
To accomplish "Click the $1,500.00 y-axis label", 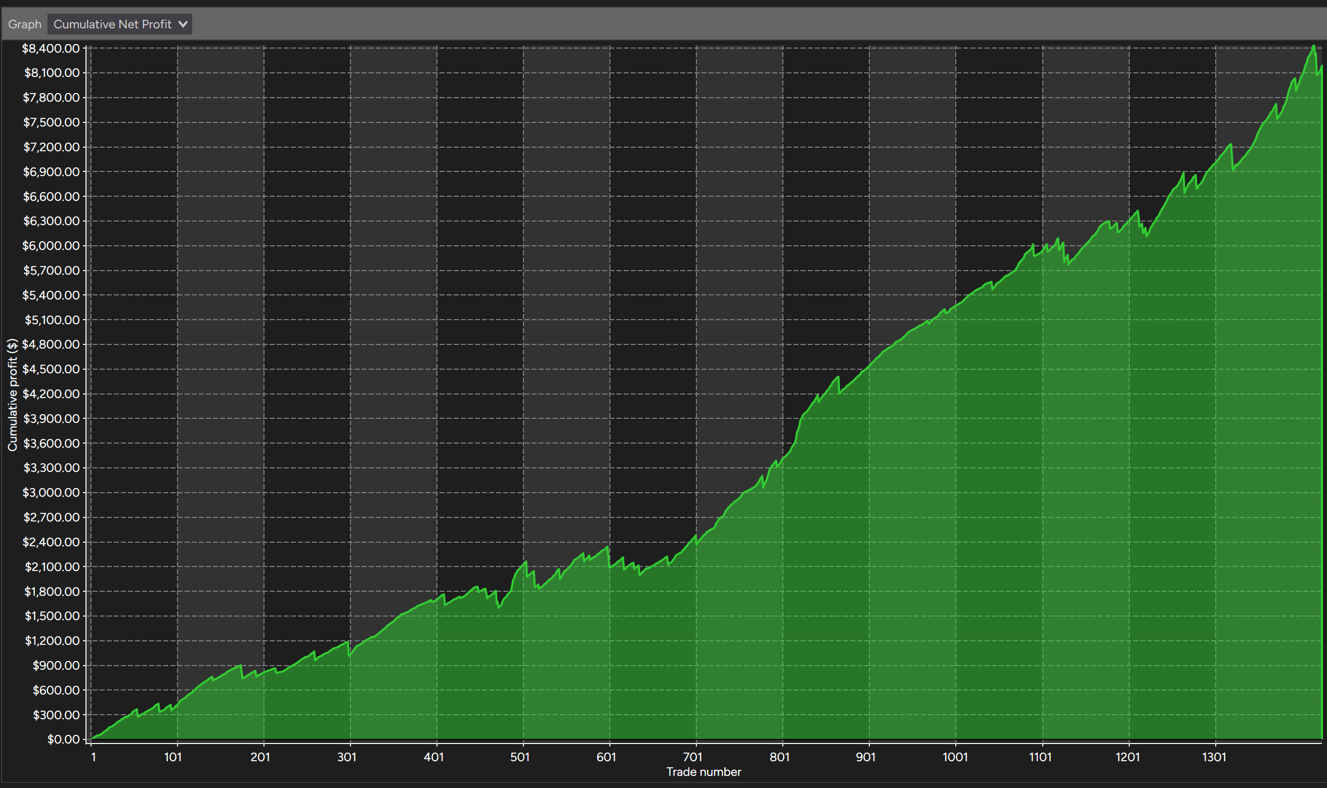I will coord(52,616).
